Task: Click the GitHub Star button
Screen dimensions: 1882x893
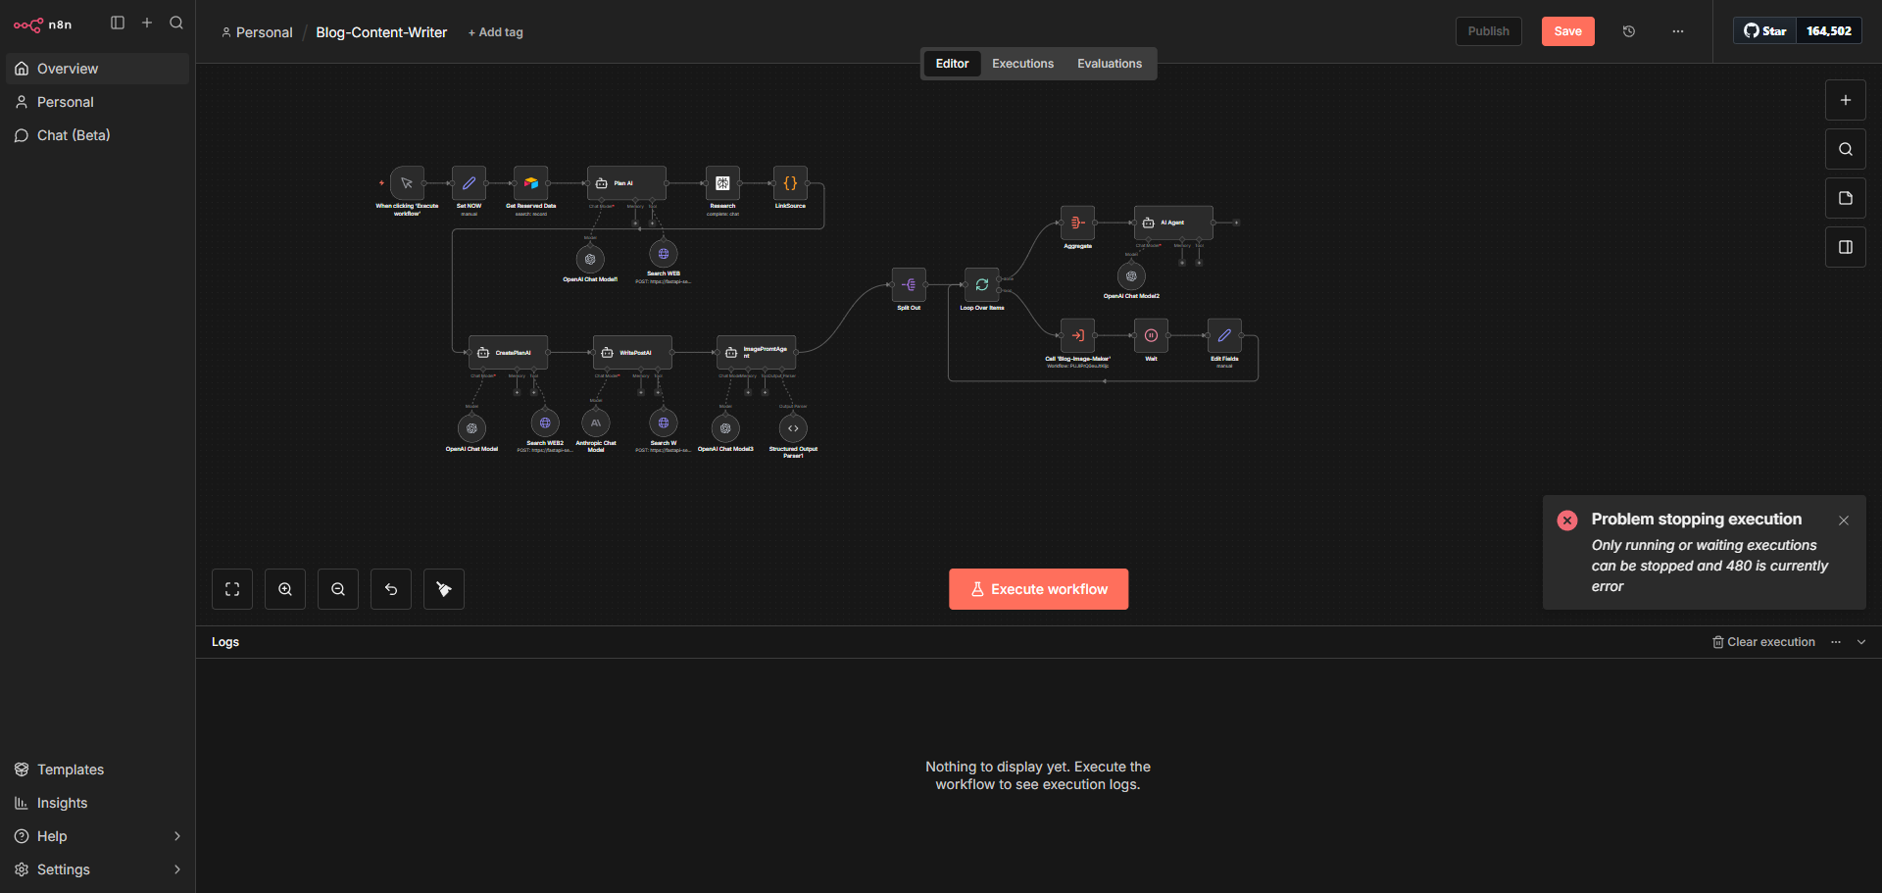Action: click(x=1765, y=31)
